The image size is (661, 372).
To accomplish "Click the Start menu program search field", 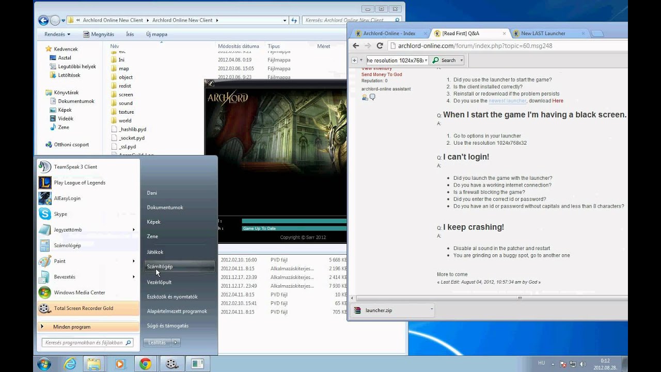I will point(87,343).
